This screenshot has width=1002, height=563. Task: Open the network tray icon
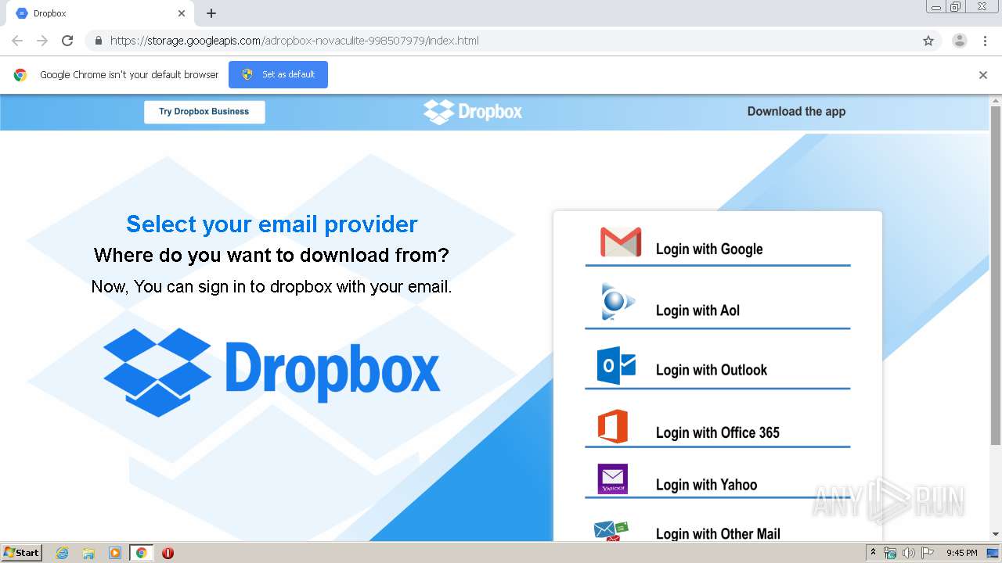(x=890, y=553)
